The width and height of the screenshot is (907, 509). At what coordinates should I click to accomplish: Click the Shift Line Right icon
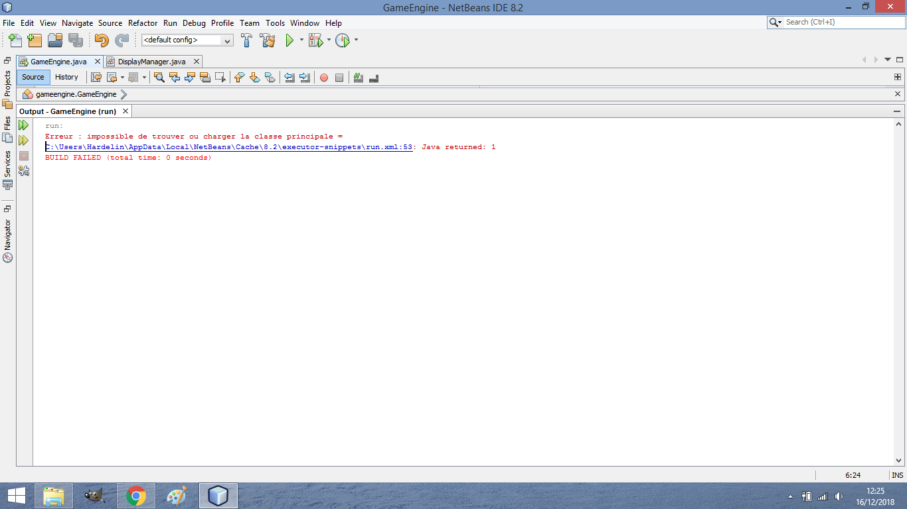point(305,78)
